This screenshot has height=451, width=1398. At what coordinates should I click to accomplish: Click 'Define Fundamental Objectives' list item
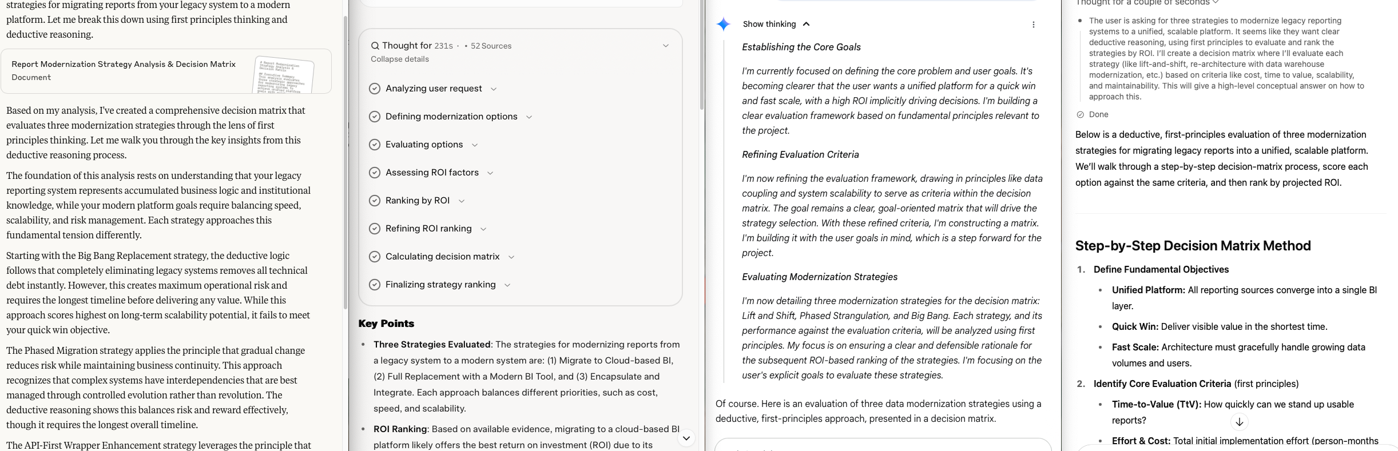1161,269
